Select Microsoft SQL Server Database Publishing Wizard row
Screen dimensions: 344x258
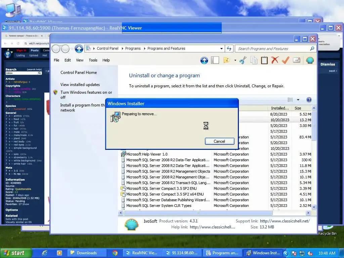[216, 200]
